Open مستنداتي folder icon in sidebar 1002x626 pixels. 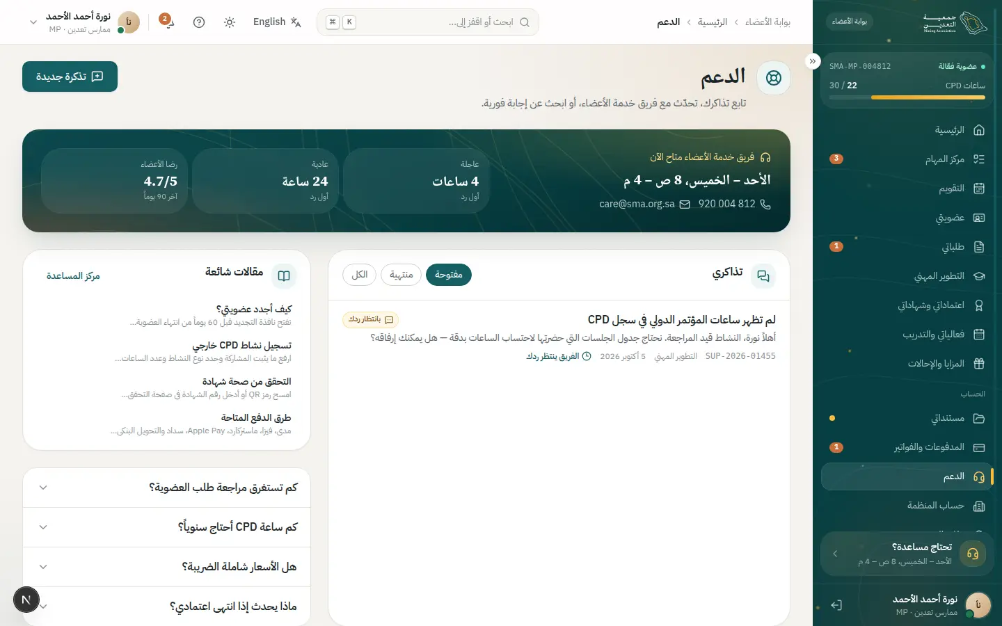[979, 418]
